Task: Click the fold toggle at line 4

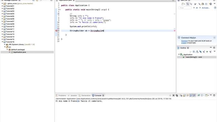Action: pos(60,10)
